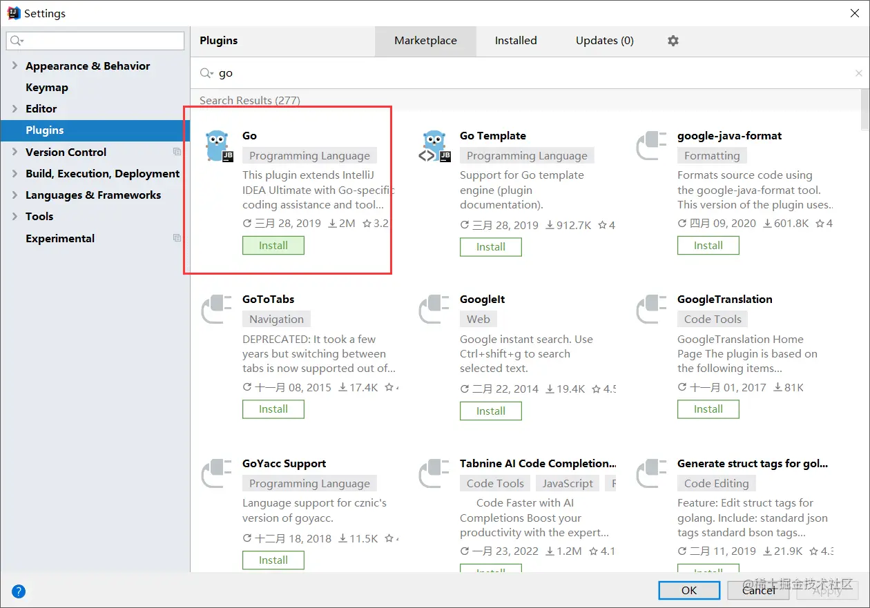Click the Go plugin gopher icon
Screen dimensions: 870x608
220,146
